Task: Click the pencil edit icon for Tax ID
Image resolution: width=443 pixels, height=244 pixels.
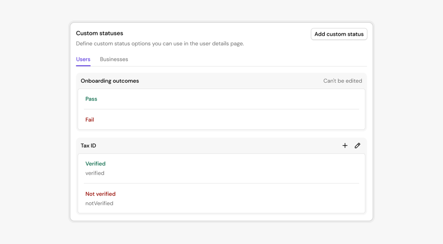Action: coord(357,146)
